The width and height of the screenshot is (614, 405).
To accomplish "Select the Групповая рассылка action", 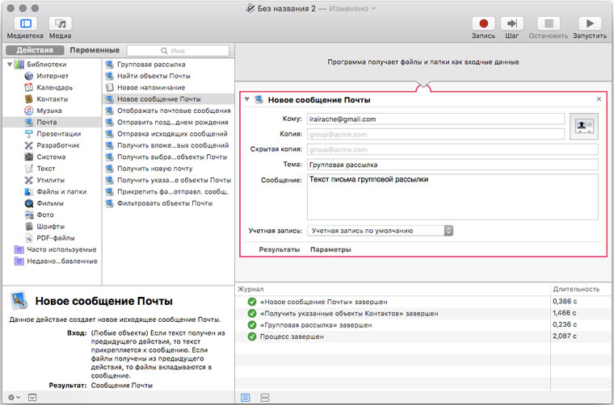I will pos(151,65).
